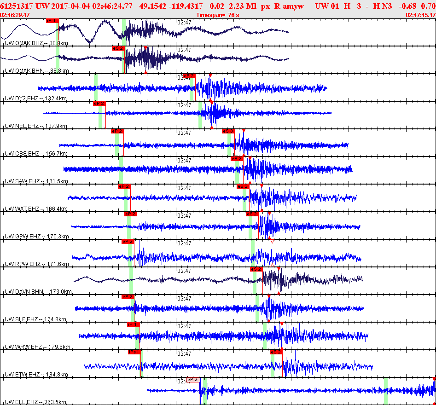Image resolution: width=436 pixels, height=405 pixels.
Task: Click the 'UW DAVN BHN -- 173.0km' label
Action: click(x=38, y=292)
